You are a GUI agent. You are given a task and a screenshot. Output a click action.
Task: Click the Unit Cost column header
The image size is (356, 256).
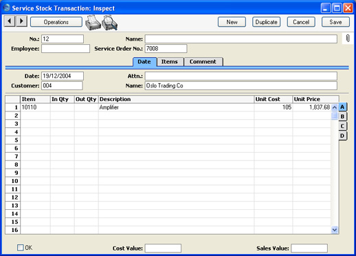click(274, 99)
